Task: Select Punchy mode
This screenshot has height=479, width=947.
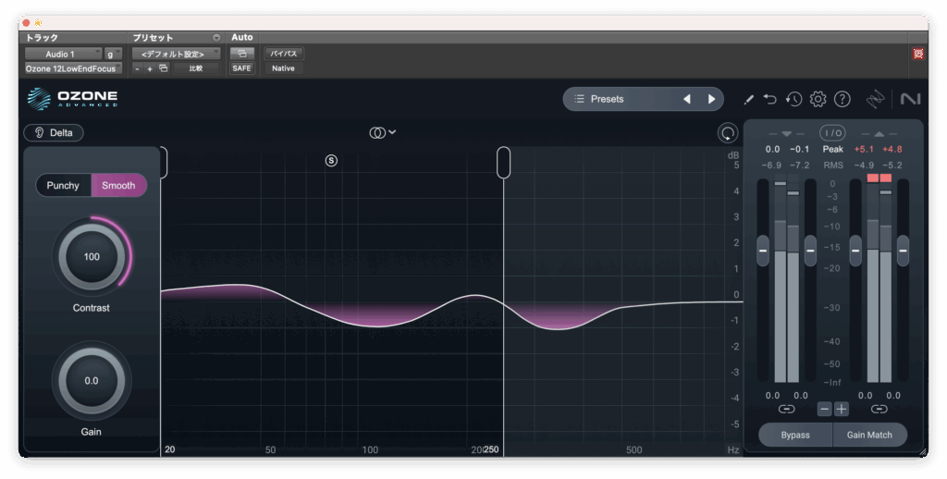Action: tap(63, 185)
